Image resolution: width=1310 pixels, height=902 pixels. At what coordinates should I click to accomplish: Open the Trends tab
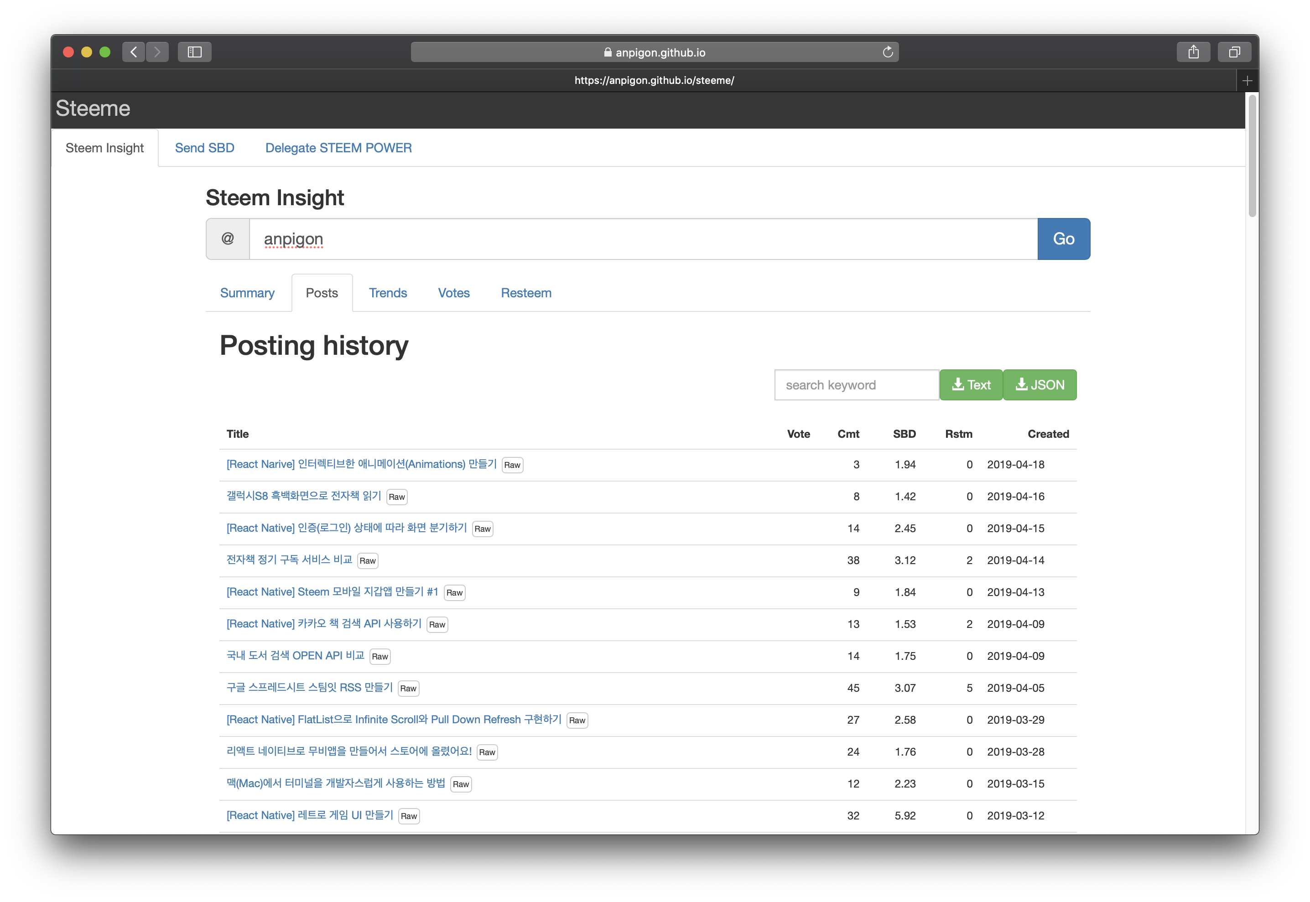(388, 293)
